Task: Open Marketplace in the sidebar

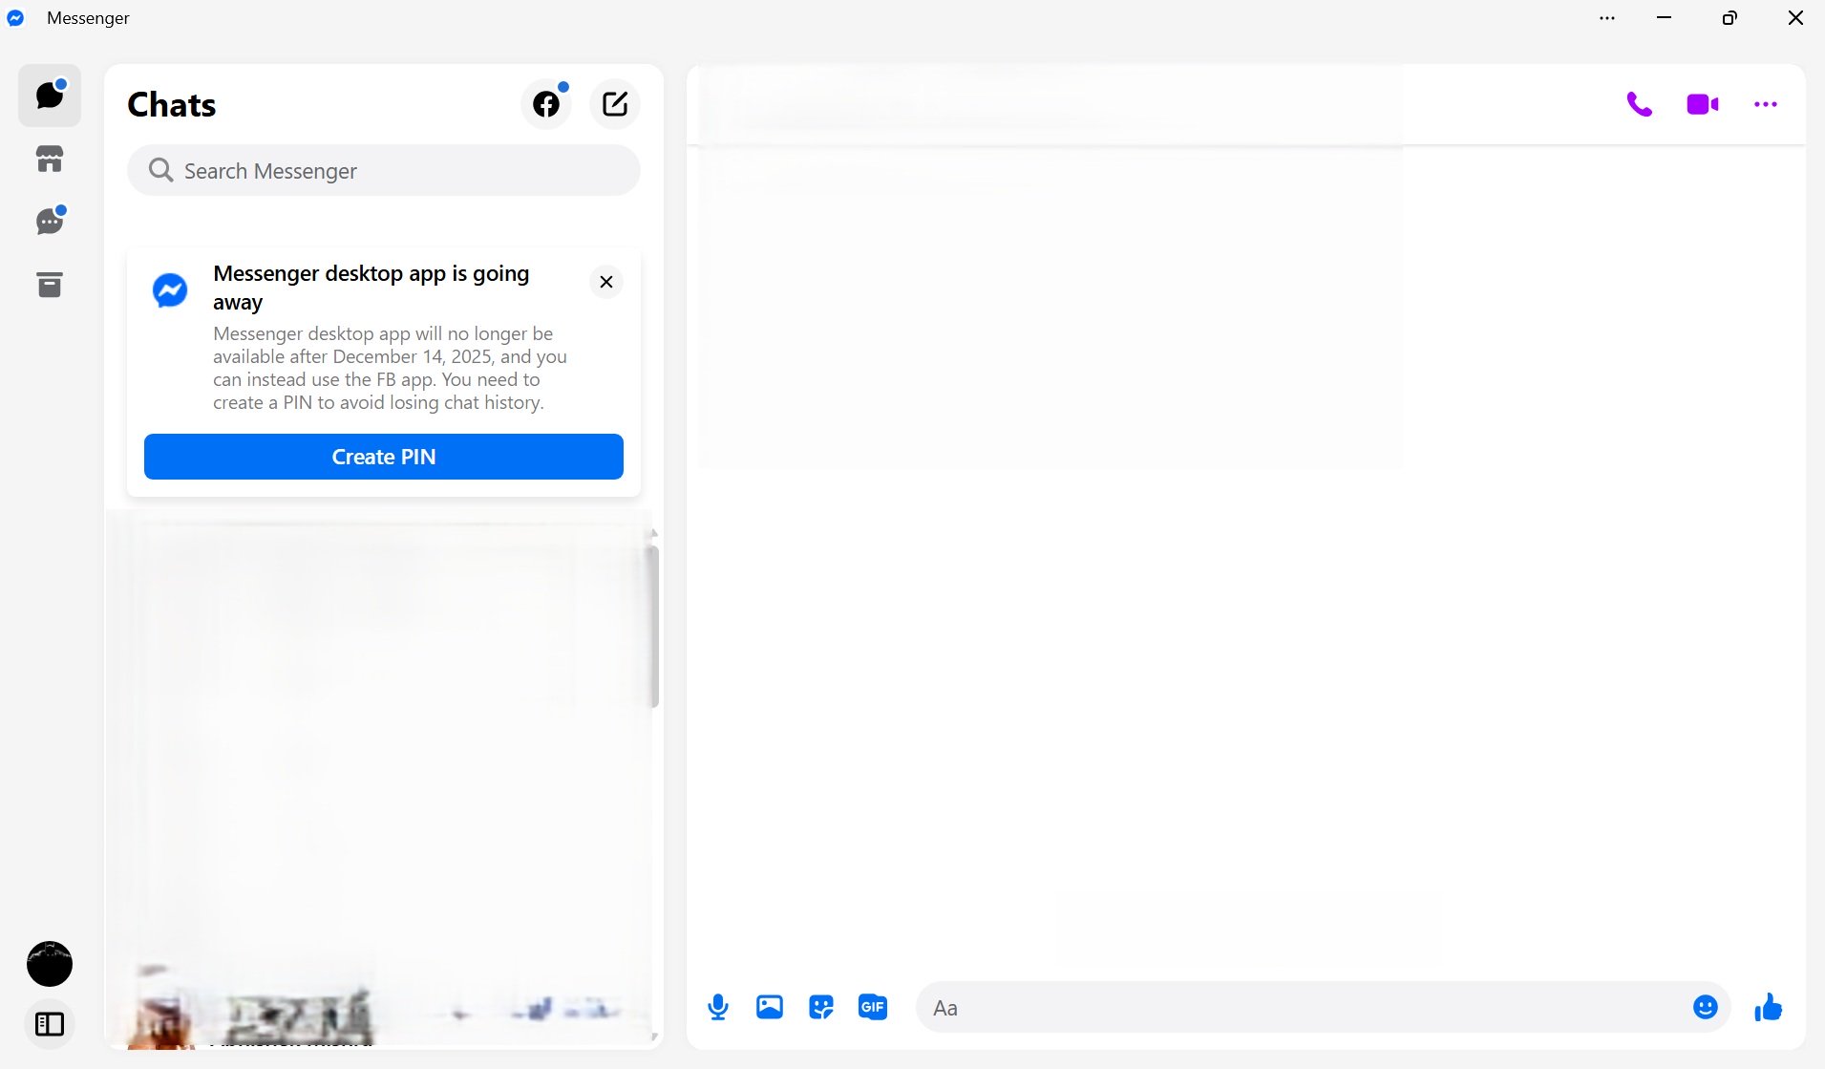Action: coord(50,159)
